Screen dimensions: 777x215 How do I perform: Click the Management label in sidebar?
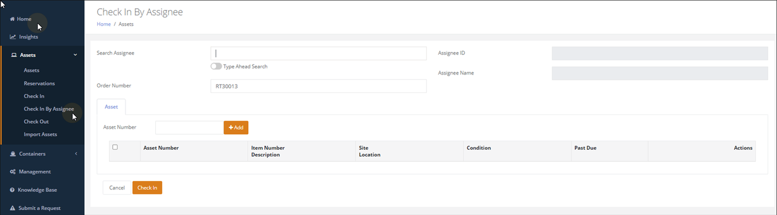click(35, 171)
